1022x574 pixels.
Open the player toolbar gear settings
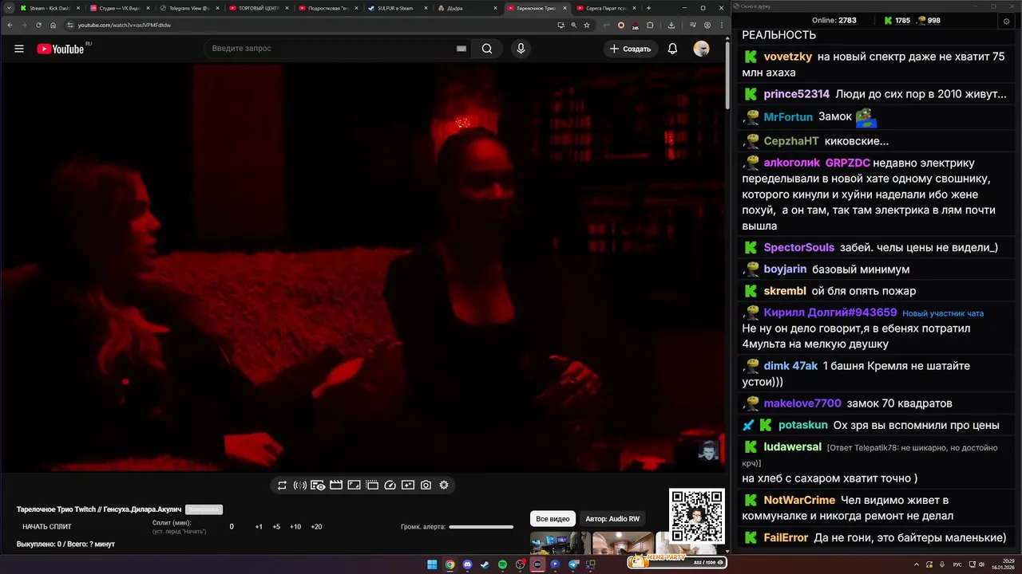pyautogui.click(x=444, y=485)
